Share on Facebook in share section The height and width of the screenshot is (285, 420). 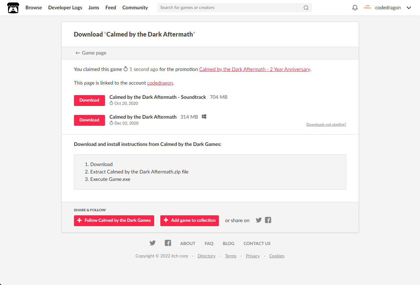pyautogui.click(x=268, y=220)
